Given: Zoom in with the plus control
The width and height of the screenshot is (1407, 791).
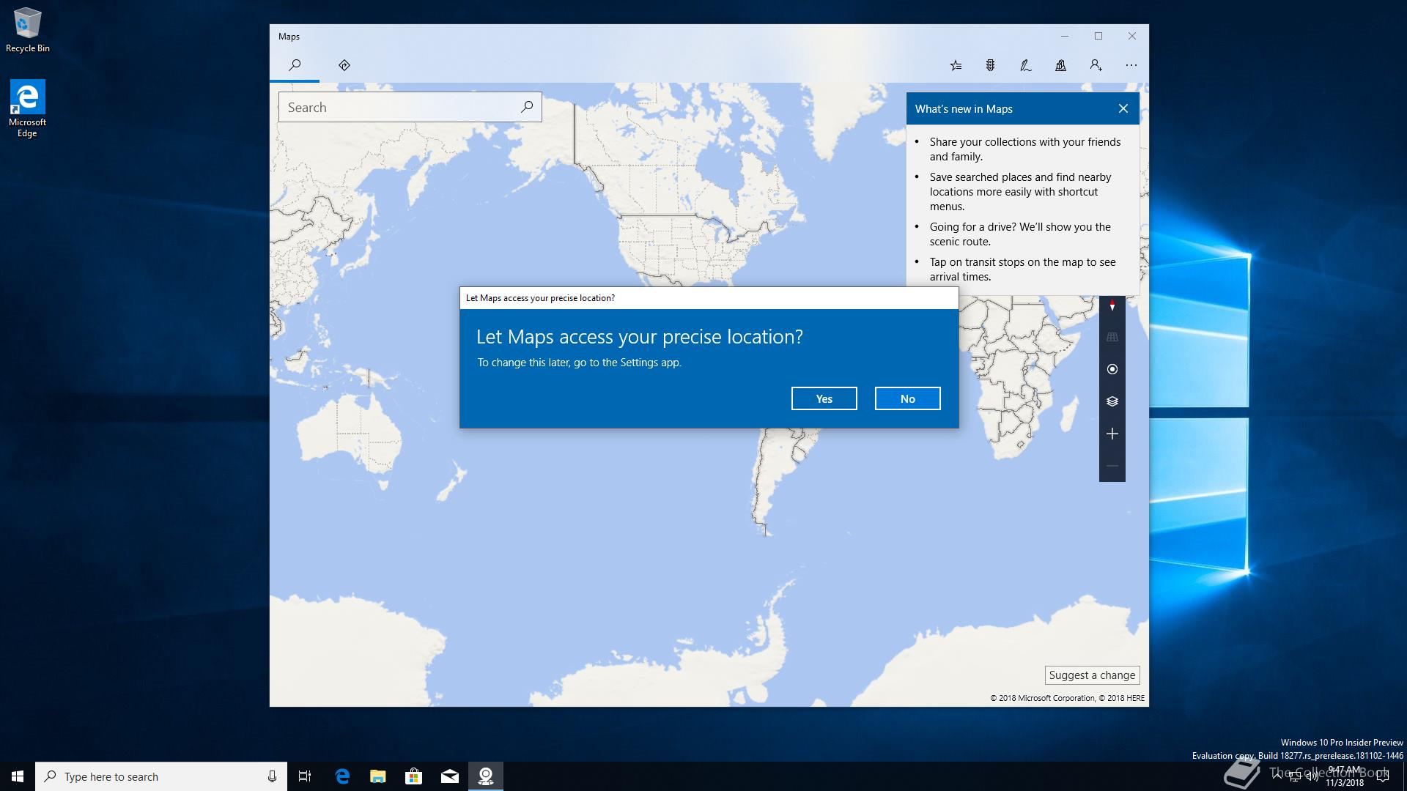Looking at the screenshot, I should 1112,434.
